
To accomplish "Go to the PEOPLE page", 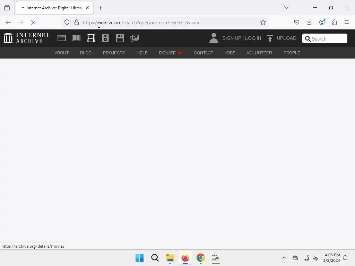I will pos(292,53).
